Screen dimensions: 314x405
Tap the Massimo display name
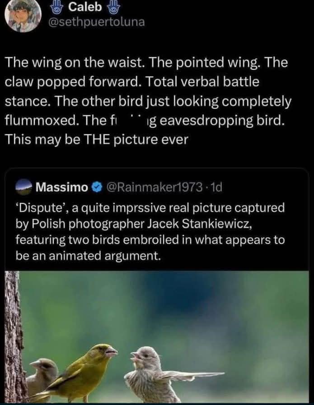(62, 187)
